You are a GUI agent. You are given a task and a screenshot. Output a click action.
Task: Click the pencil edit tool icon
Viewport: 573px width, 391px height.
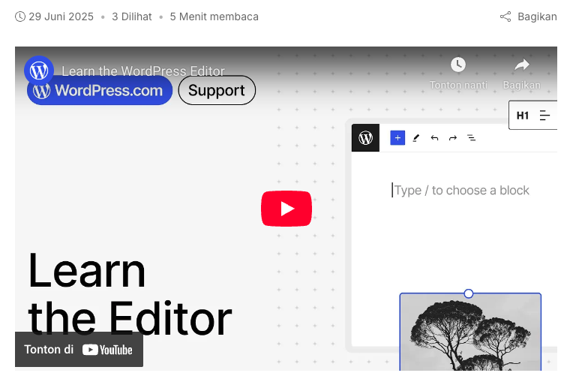pos(415,138)
